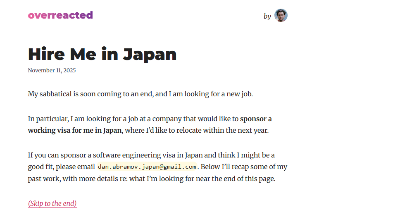
Task: Click the italic "by" label beside avatar
Action: tap(267, 16)
